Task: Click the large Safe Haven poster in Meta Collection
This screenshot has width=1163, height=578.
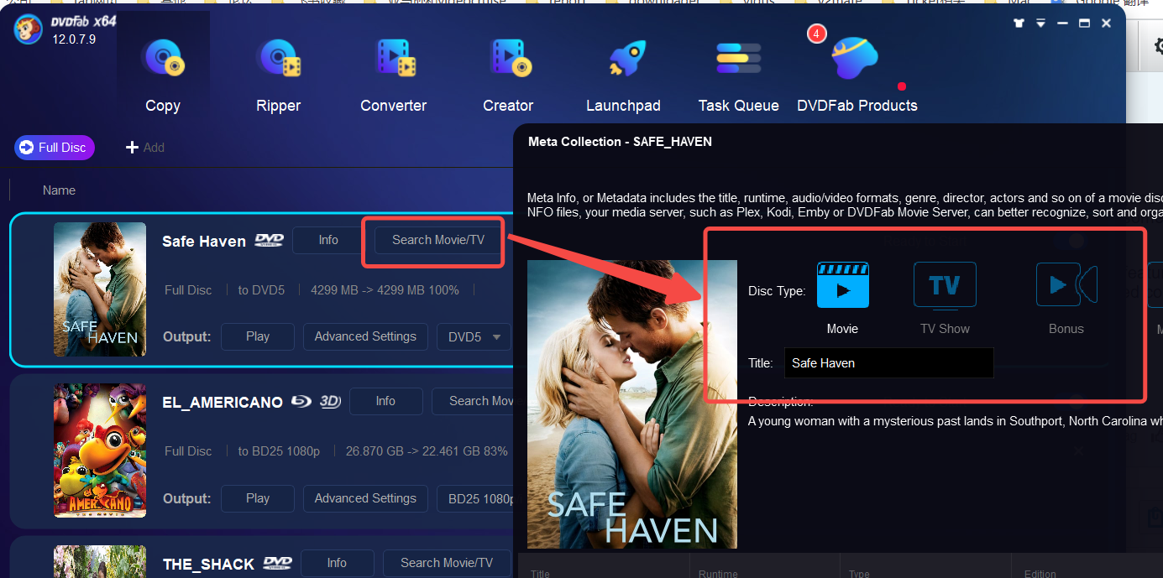Action: 632,404
